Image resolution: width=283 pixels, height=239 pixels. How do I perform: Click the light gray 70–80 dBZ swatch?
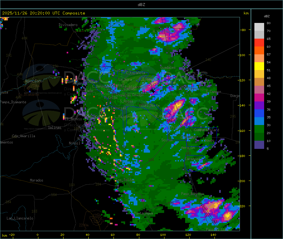tap(259, 27)
